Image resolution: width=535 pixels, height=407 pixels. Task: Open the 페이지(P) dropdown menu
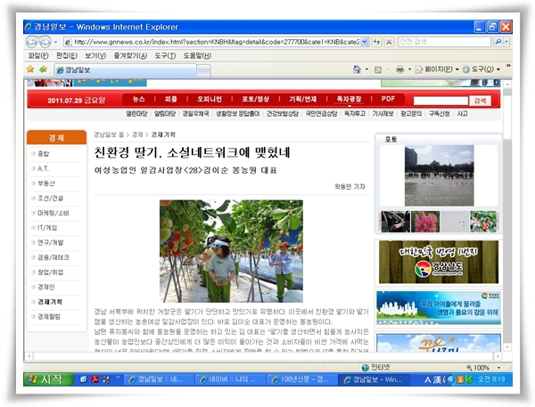coord(441,69)
